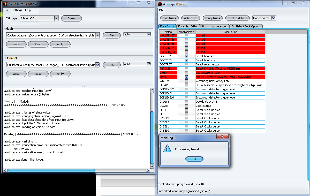Toggle RSTDISBL fuse checkbox
The width and height of the screenshot is (310, 196).
point(186,69)
